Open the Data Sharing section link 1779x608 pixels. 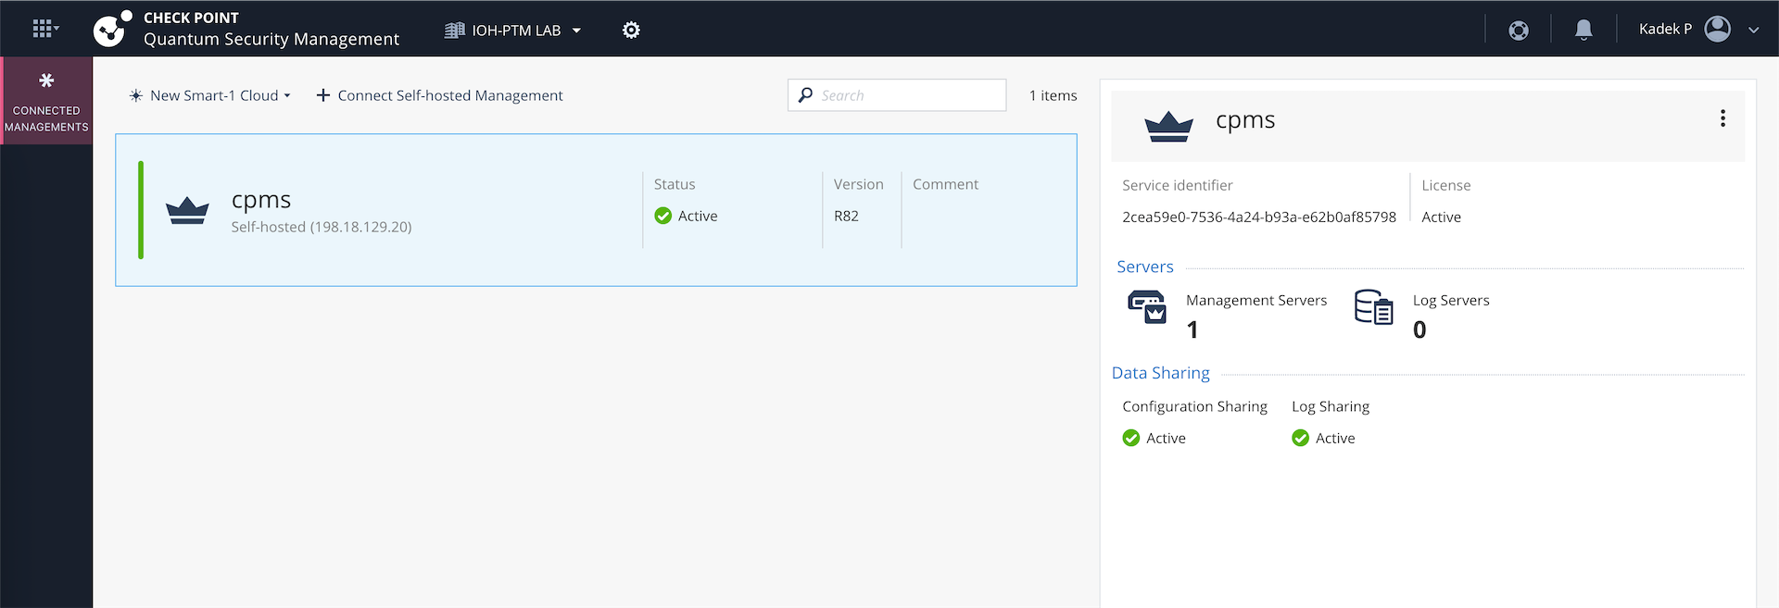coord(1160,373)
